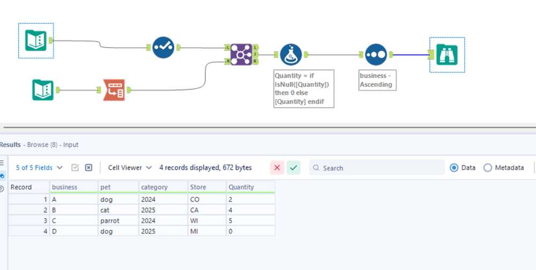Click the 'cat' cell
The image size is (536, 270).
click(x=118, y=210)
